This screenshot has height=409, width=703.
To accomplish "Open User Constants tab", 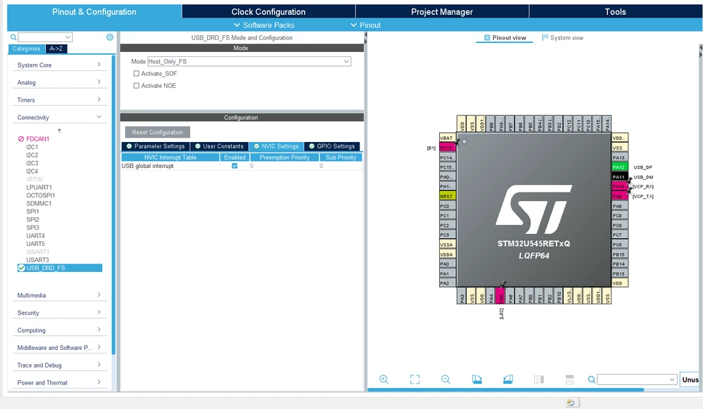I will (220, 146).
